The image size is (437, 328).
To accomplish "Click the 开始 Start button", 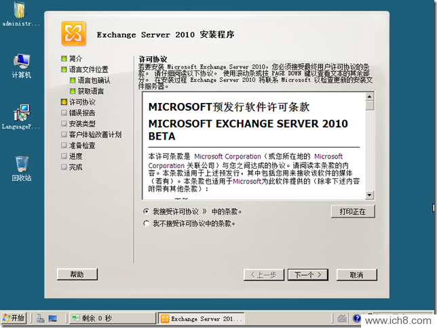I will coord(14,318).
